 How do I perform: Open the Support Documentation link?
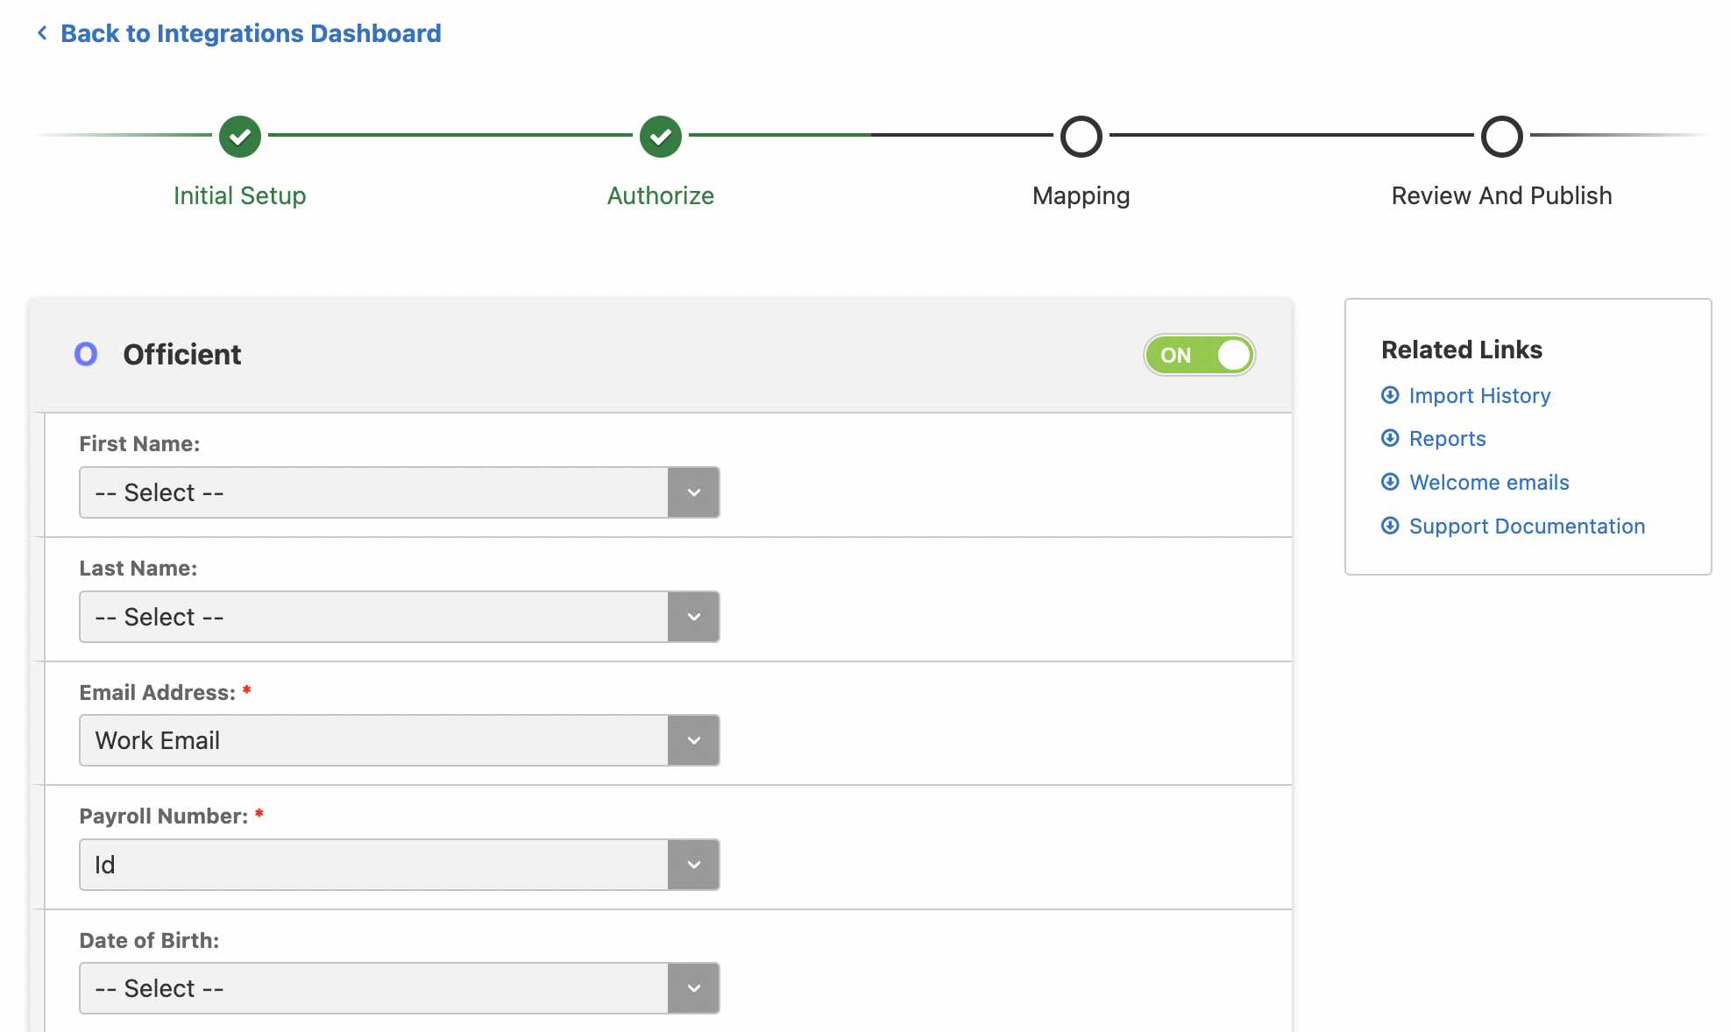click(1527, 526)
